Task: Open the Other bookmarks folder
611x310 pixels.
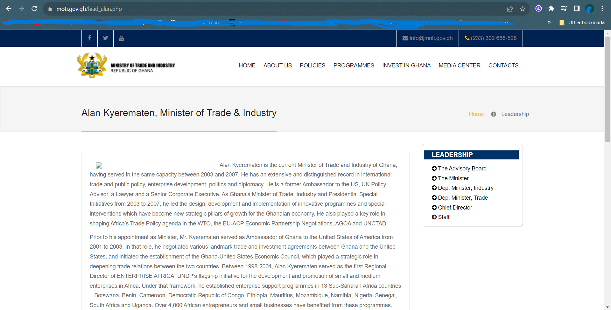Action: pyautogui.click(x=582, y=22)
